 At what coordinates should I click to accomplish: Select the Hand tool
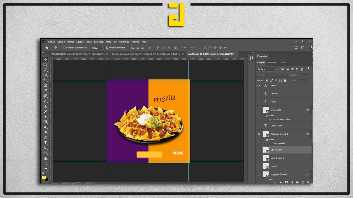coord(45,158)
